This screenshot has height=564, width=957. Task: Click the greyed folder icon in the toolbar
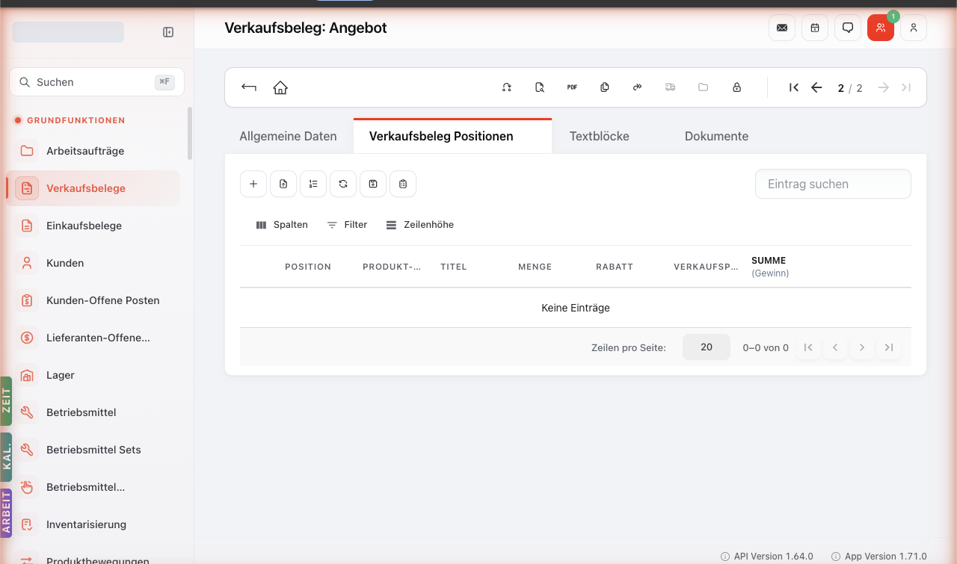[703, 87]
